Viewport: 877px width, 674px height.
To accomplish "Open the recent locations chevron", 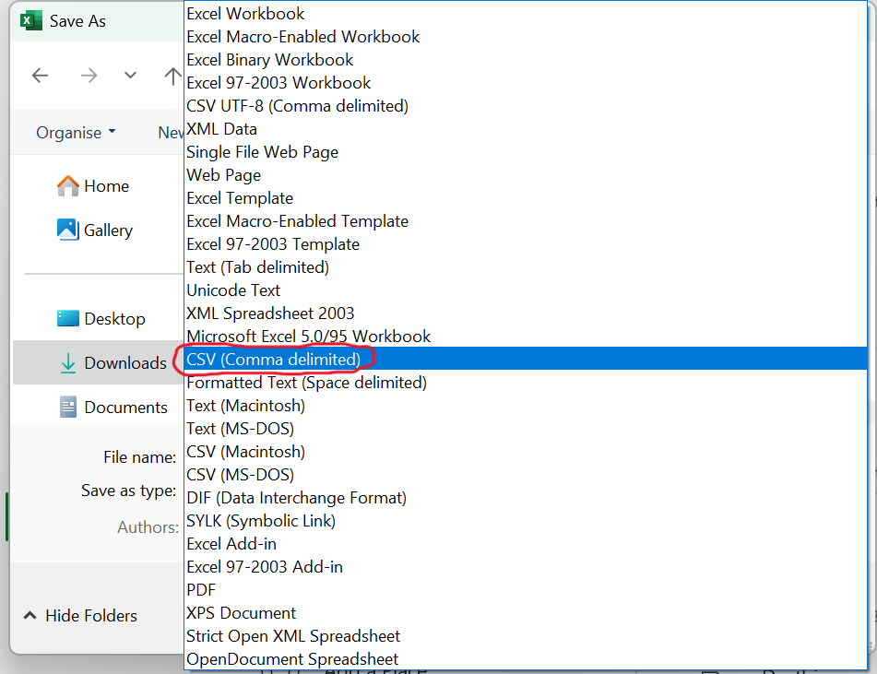I will (130, 76).
